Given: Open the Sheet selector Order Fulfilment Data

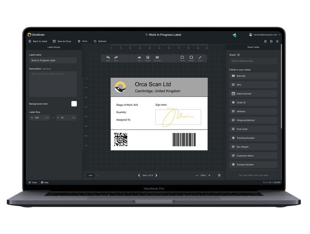Looking at the screenshot, I should click(253, 61).
